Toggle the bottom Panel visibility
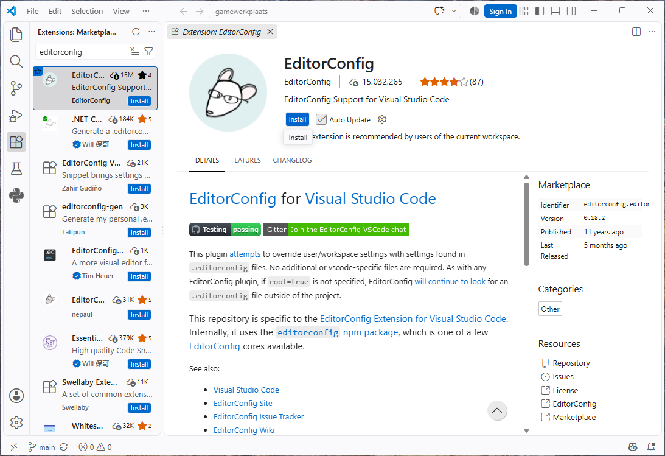 555,11
